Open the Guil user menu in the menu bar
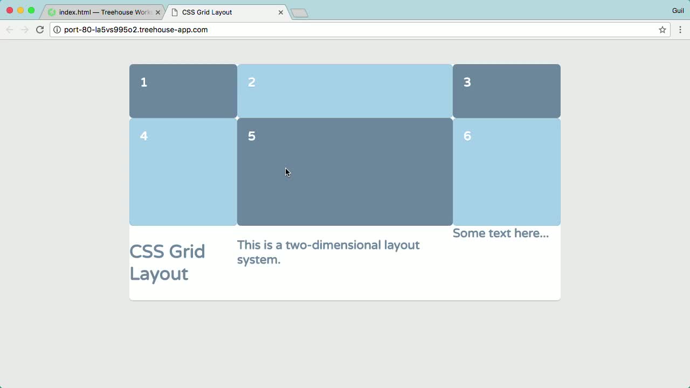Screen dimensions: 690x388 point(678,10)
